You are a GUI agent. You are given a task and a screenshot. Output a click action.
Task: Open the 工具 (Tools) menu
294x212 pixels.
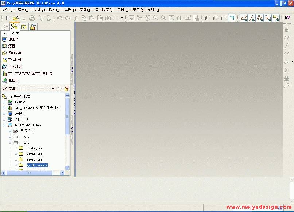click(123, 10)
